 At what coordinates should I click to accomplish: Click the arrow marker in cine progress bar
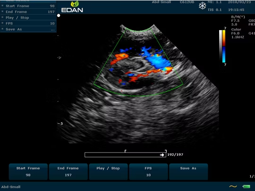coord(162,155)
